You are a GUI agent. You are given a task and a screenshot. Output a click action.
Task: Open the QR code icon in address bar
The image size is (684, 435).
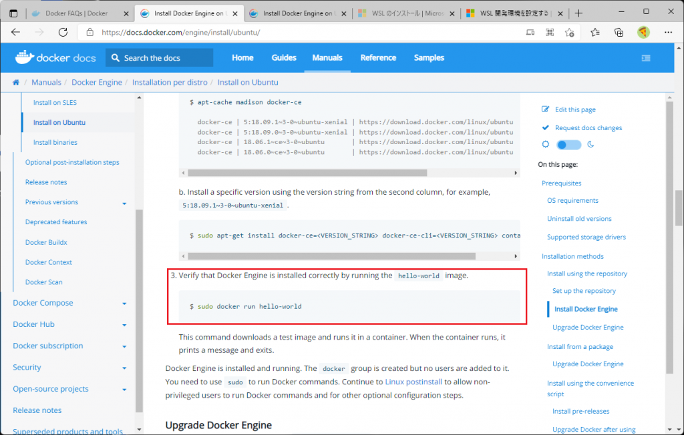[x=550, y=32]
